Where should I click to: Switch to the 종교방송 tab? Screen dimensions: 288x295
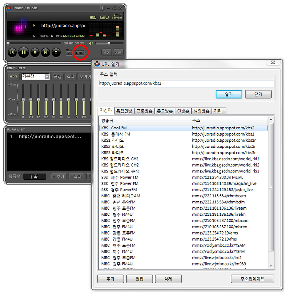(165, 111)
